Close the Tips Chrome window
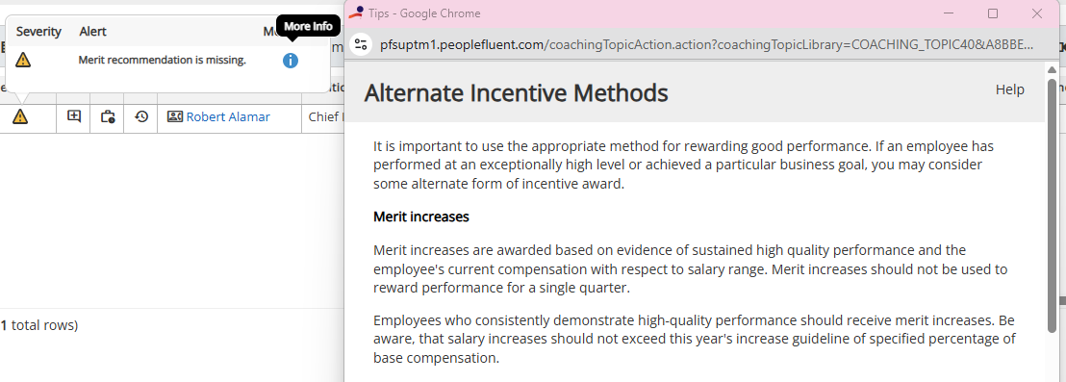 click(1037, 13)
